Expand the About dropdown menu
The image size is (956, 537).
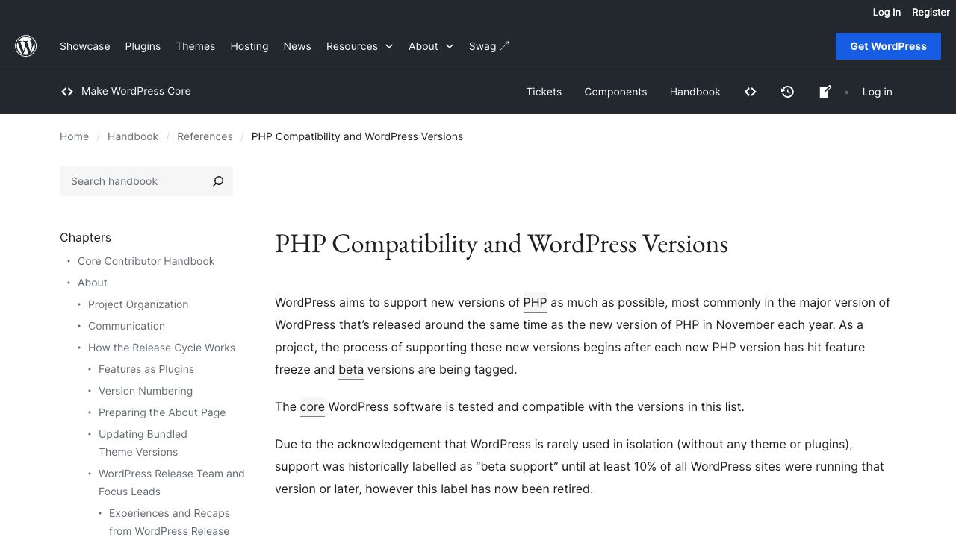pos(431,46)
